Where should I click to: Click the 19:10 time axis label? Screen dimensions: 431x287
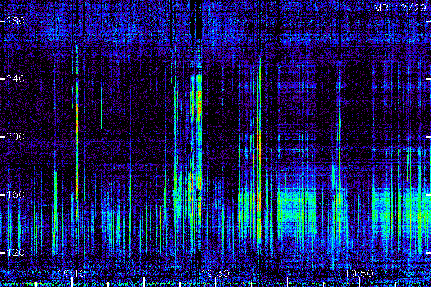pyautogui.click(x=72, y=274)
